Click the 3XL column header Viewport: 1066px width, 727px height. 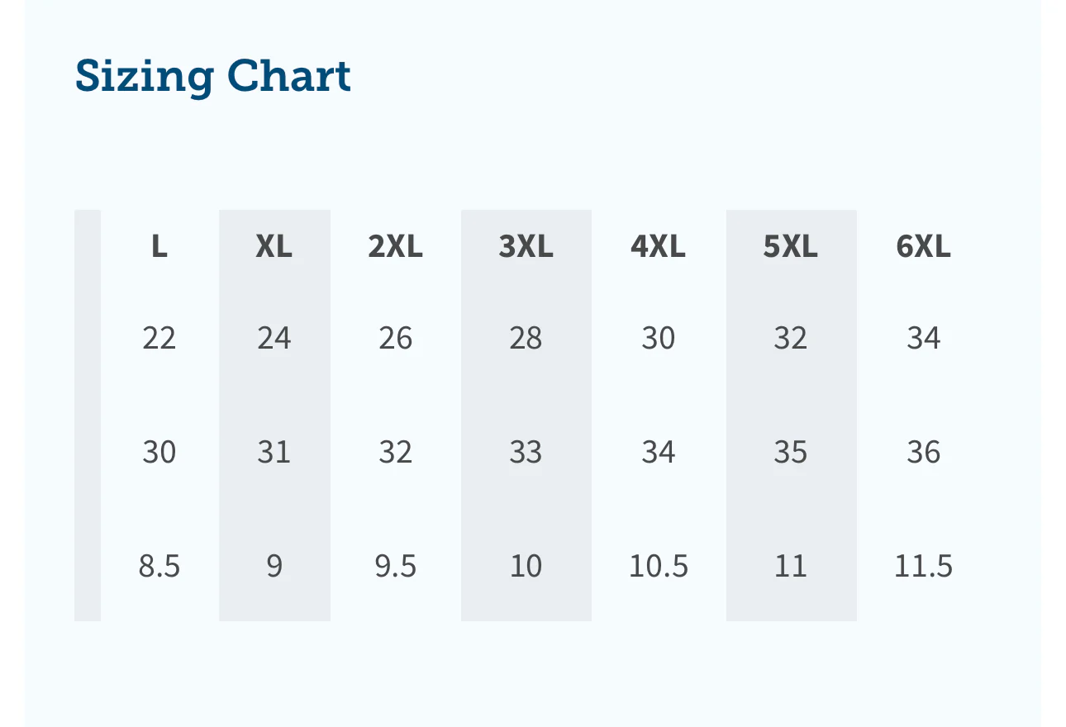[x=526, y=246]
